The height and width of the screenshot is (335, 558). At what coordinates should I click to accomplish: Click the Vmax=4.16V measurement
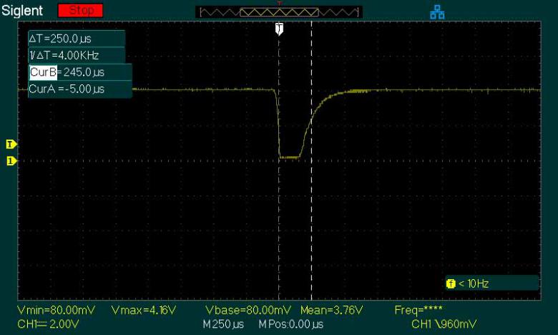[144, 310]
